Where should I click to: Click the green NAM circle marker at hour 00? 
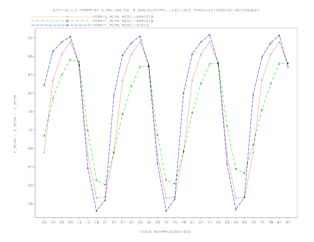tap(44, 136)
